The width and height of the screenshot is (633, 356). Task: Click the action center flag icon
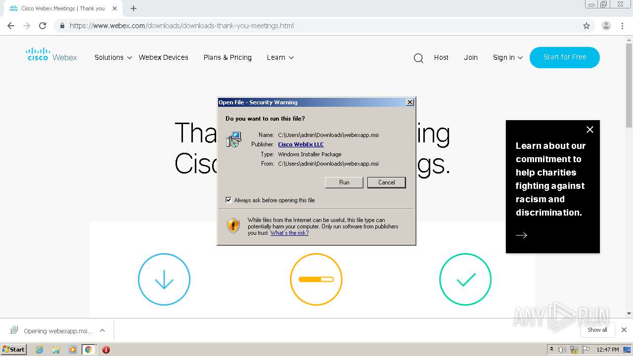pos(586,350)
